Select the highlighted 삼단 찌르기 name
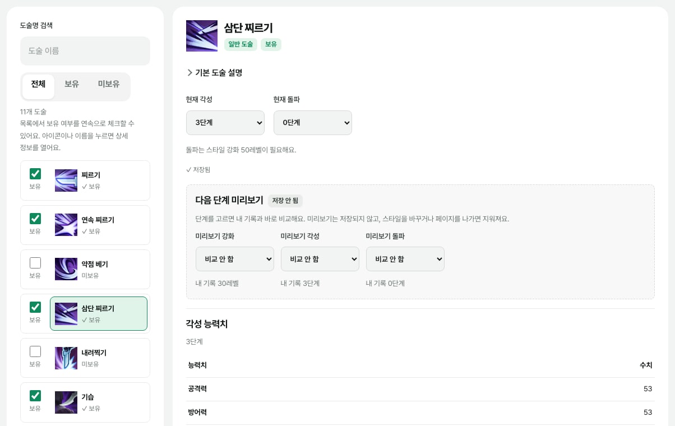Viewport: 675px width, 426px height. pos(98,308)
